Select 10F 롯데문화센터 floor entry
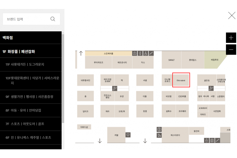The height and width of the screenshot is (158, 237). click(31, 81)
